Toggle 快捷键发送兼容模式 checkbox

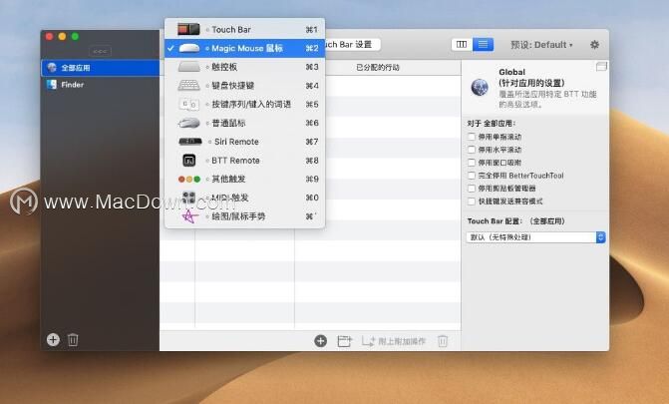coord(472,202)
